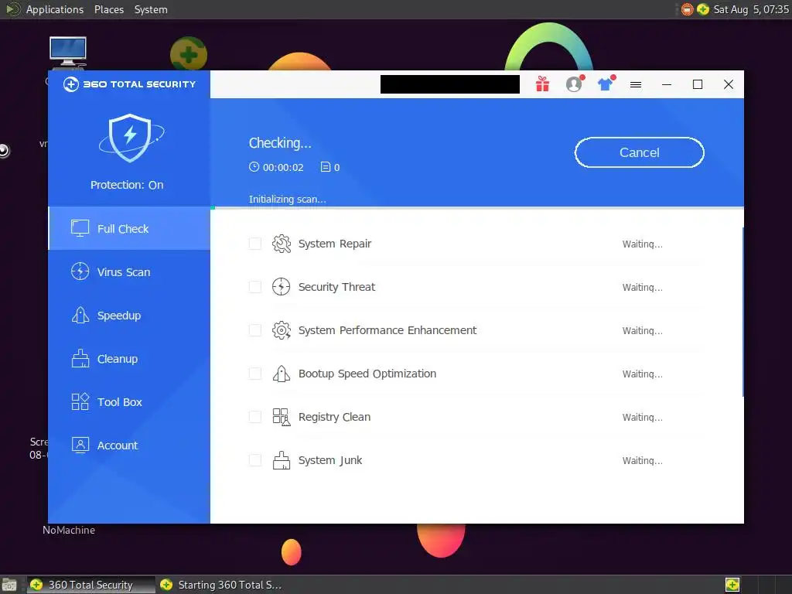Screen dimensions: 792x594
Task: Click the Checking... heading
Action: coord(280,143)
